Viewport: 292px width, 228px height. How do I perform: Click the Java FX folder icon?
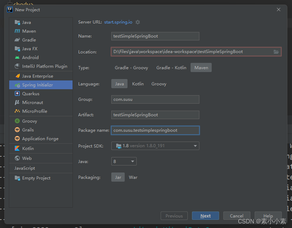[17, 48]
